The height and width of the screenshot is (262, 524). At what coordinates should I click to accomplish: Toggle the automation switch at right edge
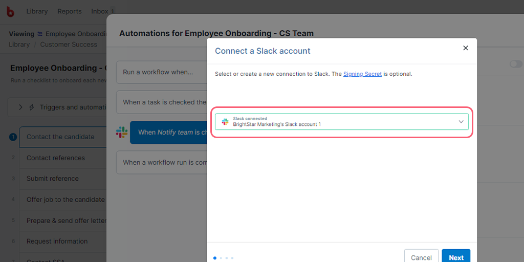click(x=516, y=64)
